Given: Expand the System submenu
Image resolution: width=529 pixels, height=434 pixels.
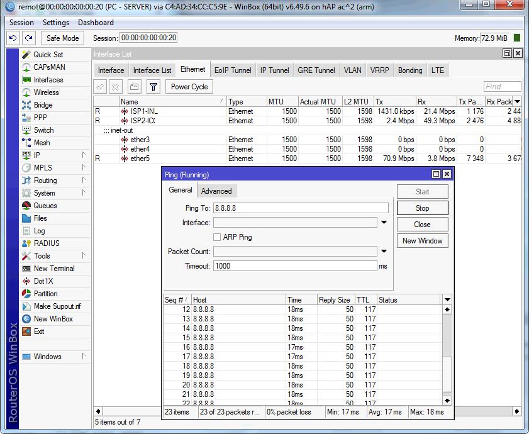Looking at the screenshot, I should 83,192.
